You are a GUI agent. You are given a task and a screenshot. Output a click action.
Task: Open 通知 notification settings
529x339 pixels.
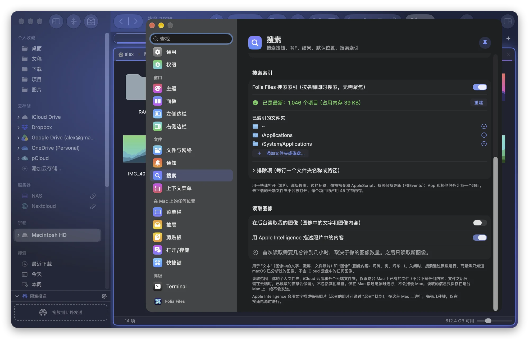pyautogui.click(x=191, y=163)
